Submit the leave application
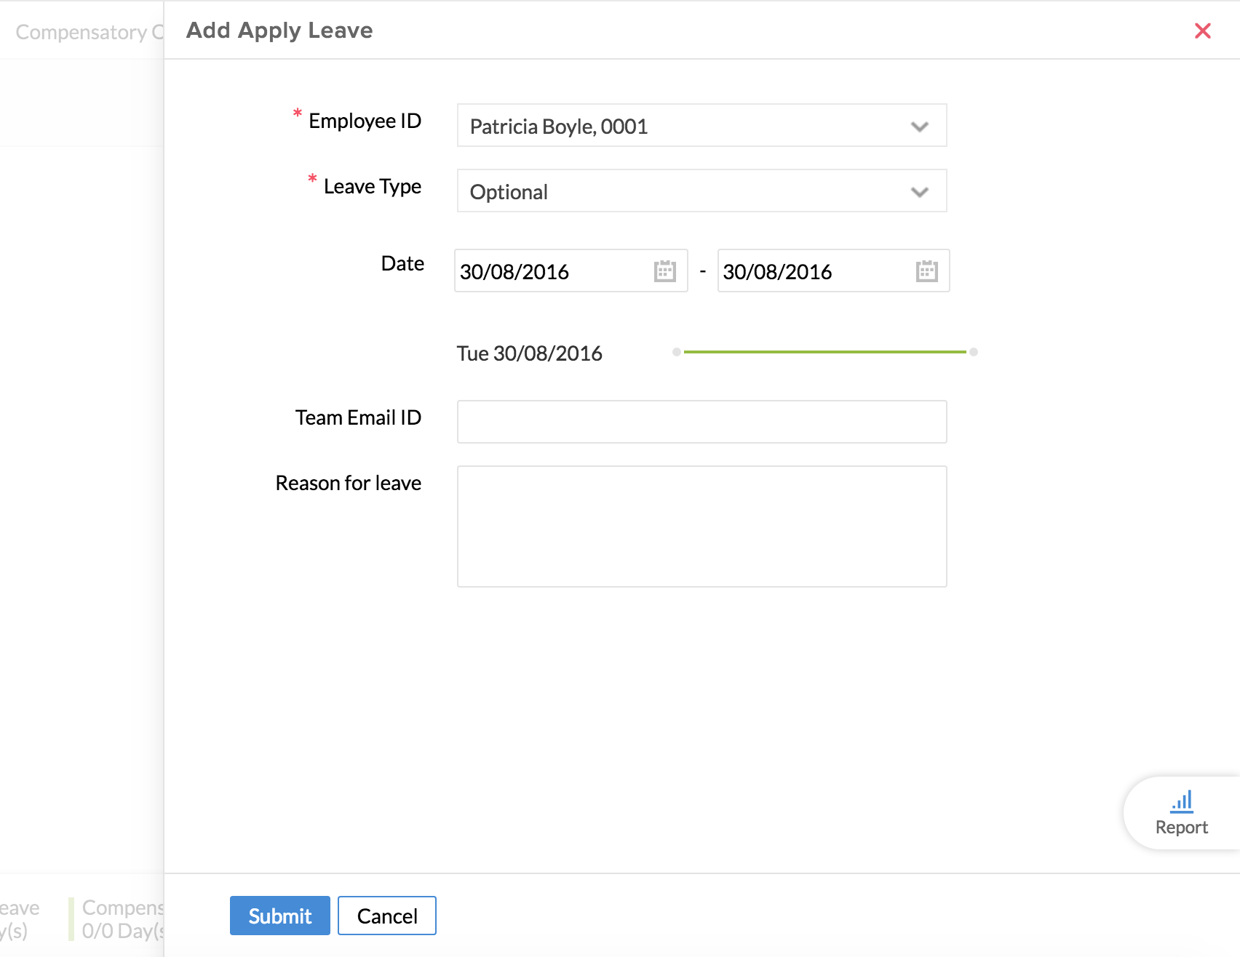 coord(279,916)
